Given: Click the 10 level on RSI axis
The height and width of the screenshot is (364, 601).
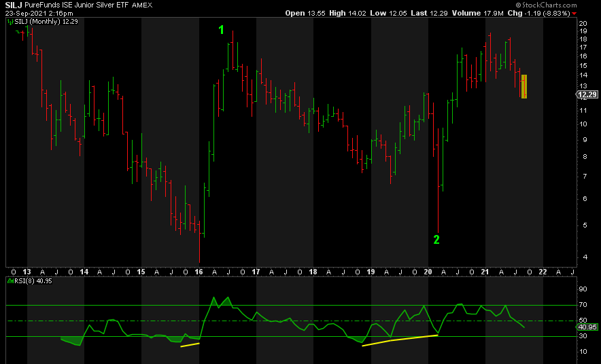Looking at the screenshot, I should pos(583,352).
